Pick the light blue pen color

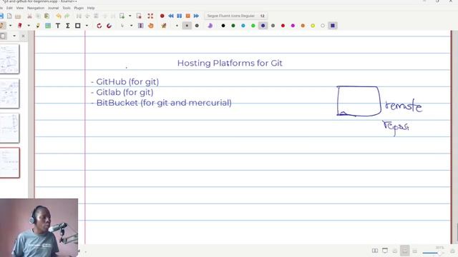pyautogui.click(x=243, y=26)
